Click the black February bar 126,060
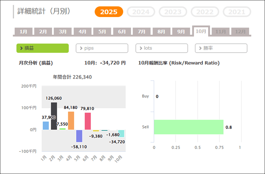Image resolution: width=265 pixels, height=174 pixels. [x=54, y=116]
